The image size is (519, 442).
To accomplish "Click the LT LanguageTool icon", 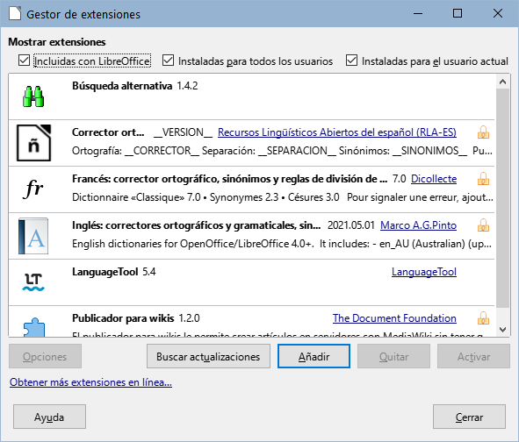I will click(x=33, y=282).
